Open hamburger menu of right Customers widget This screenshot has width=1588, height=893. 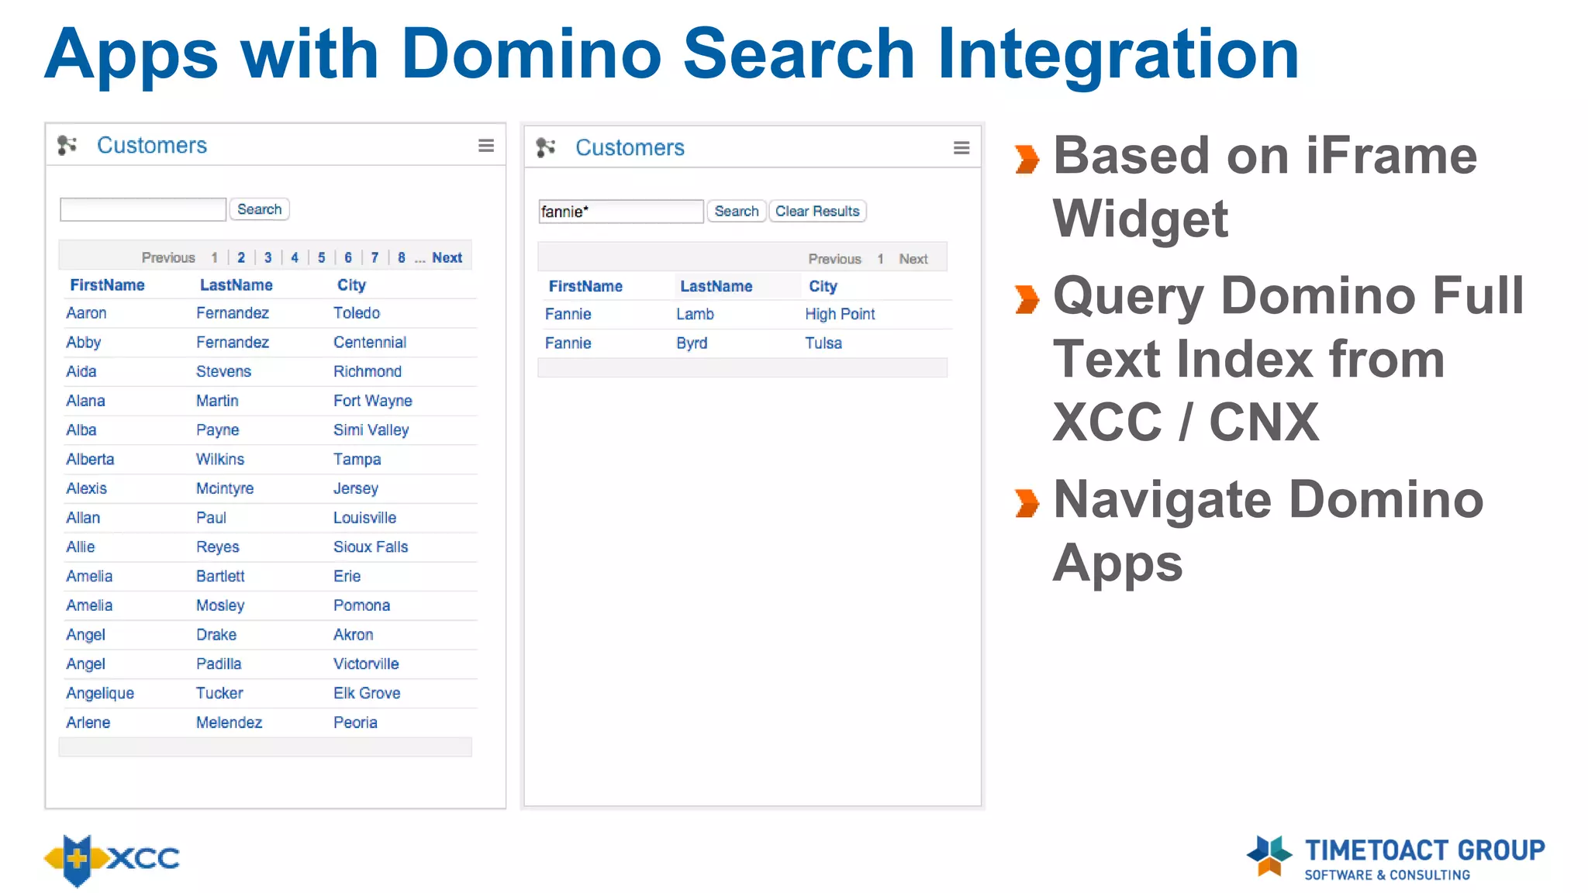click(961, 148)
